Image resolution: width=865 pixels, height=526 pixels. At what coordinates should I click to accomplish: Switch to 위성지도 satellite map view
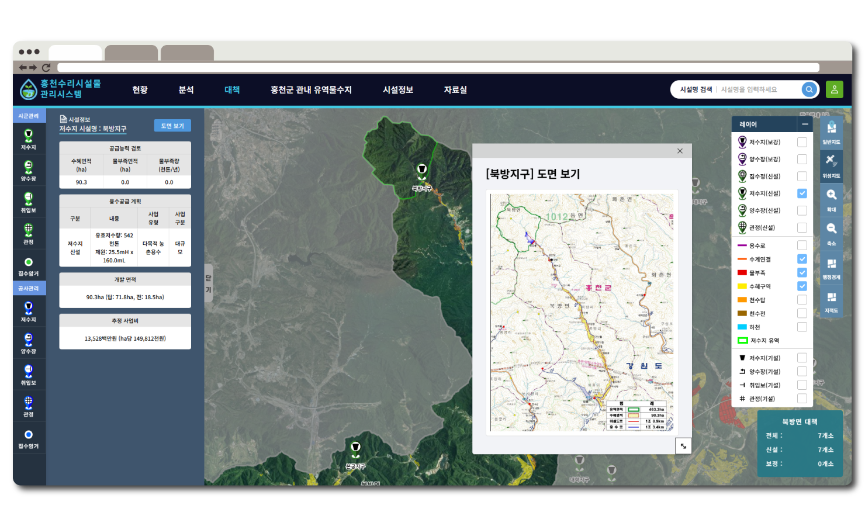click(831, 165)
